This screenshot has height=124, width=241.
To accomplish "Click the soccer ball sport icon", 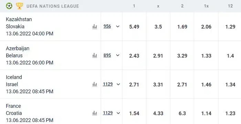I will pos(9,6).
